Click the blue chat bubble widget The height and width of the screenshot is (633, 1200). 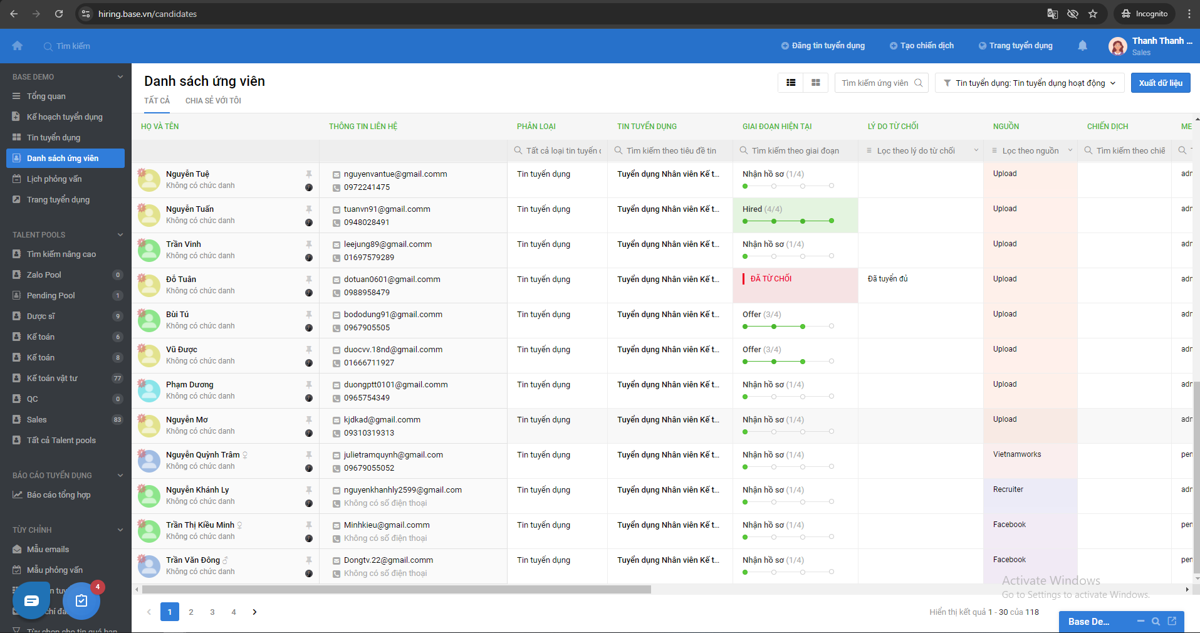click(x=31, y=600)
